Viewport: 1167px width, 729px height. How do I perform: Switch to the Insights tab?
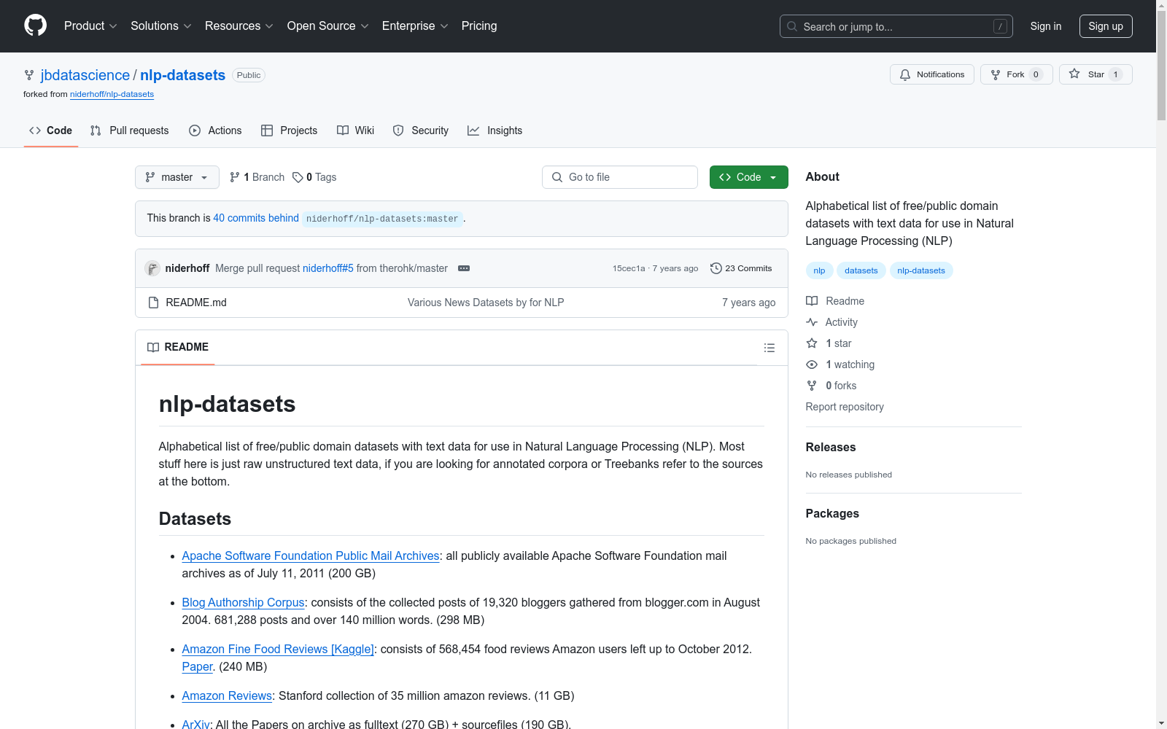pos(495,130)
